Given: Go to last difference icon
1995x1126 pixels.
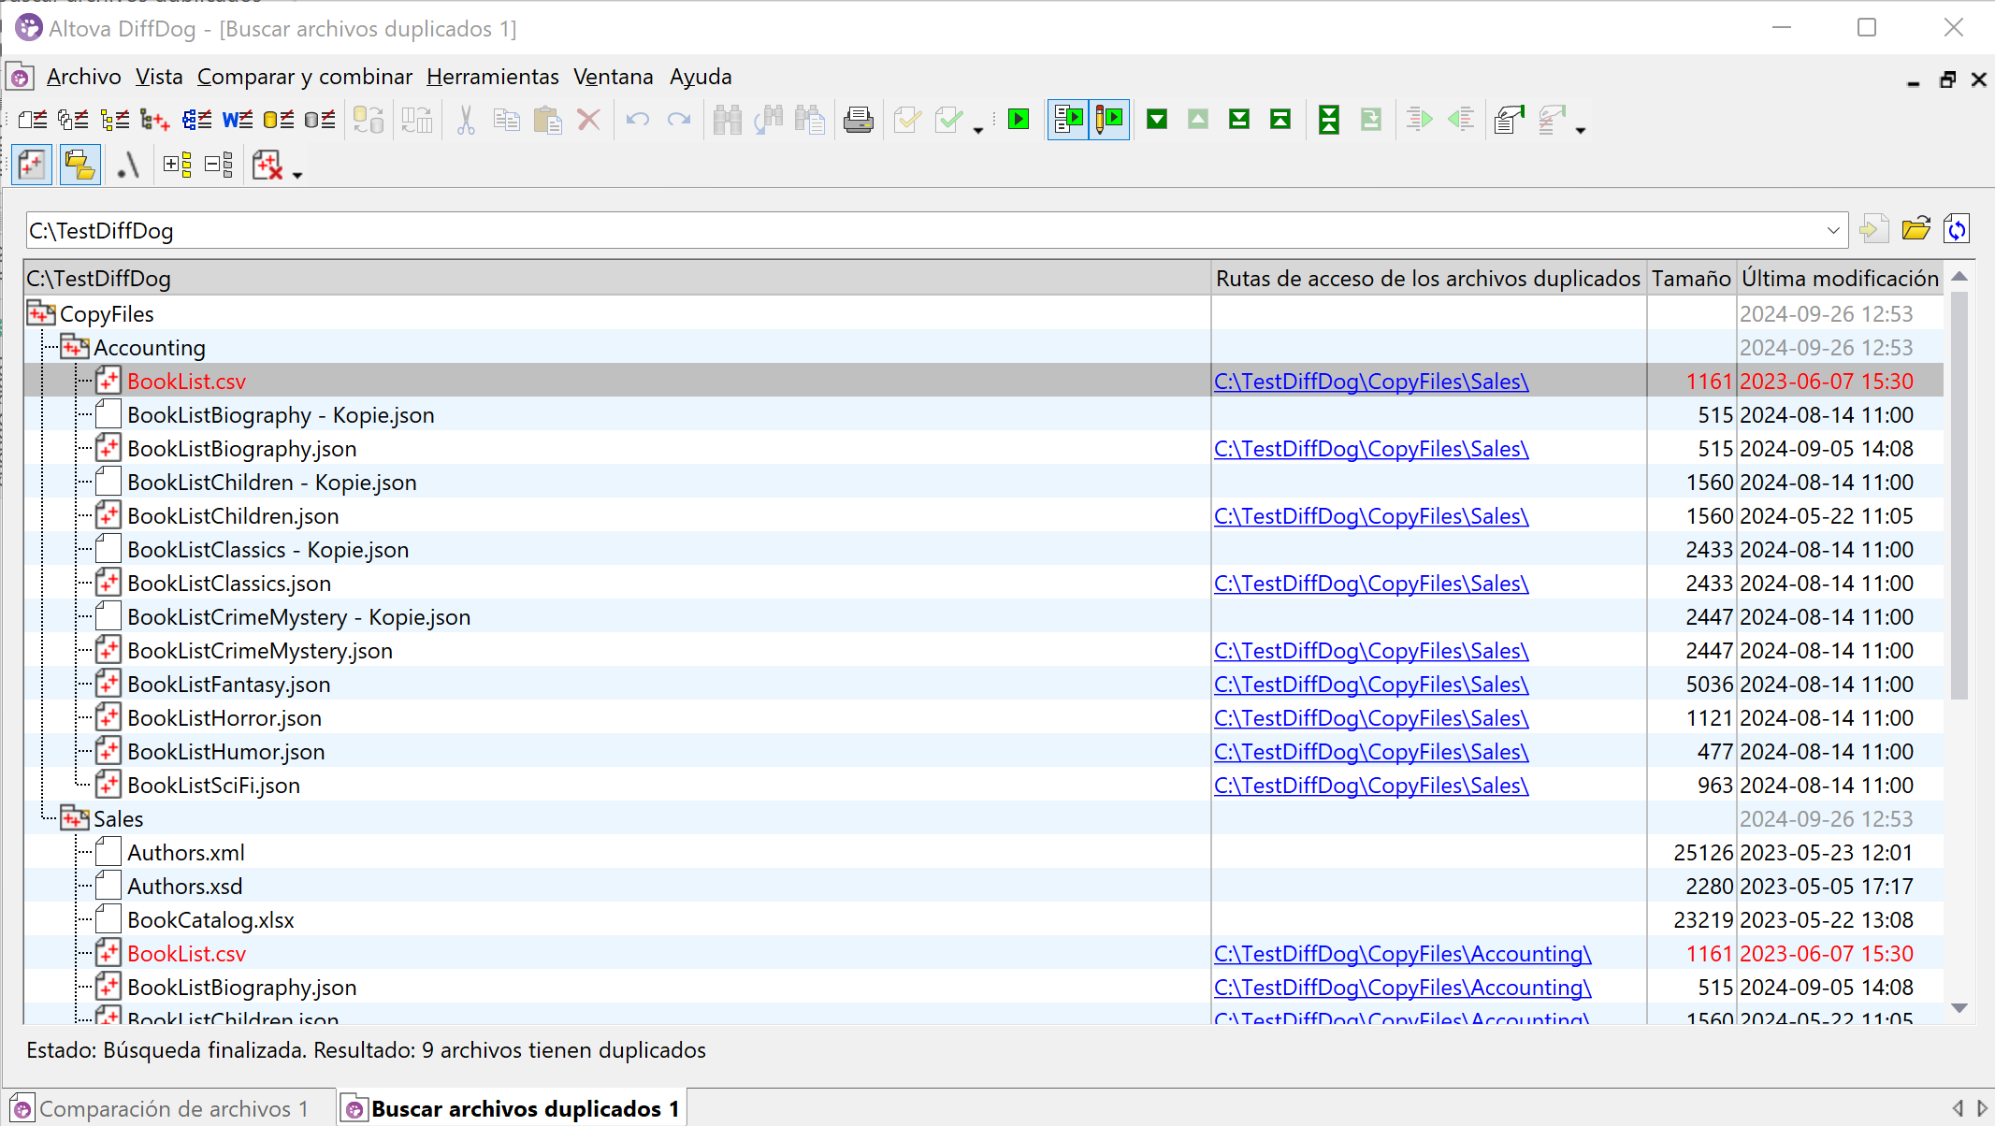Looking at the screenshot, I should pos(1239,120).
